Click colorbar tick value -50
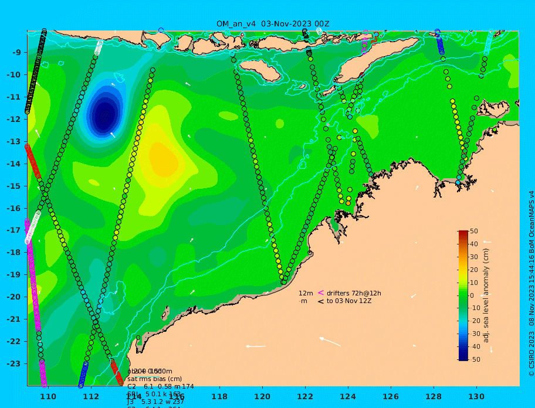The height and width of the screenshot is (408, 535). 475,359
